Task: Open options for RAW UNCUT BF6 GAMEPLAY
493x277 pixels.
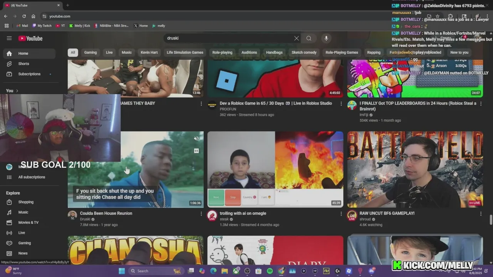Action: (x=481, y=214)
